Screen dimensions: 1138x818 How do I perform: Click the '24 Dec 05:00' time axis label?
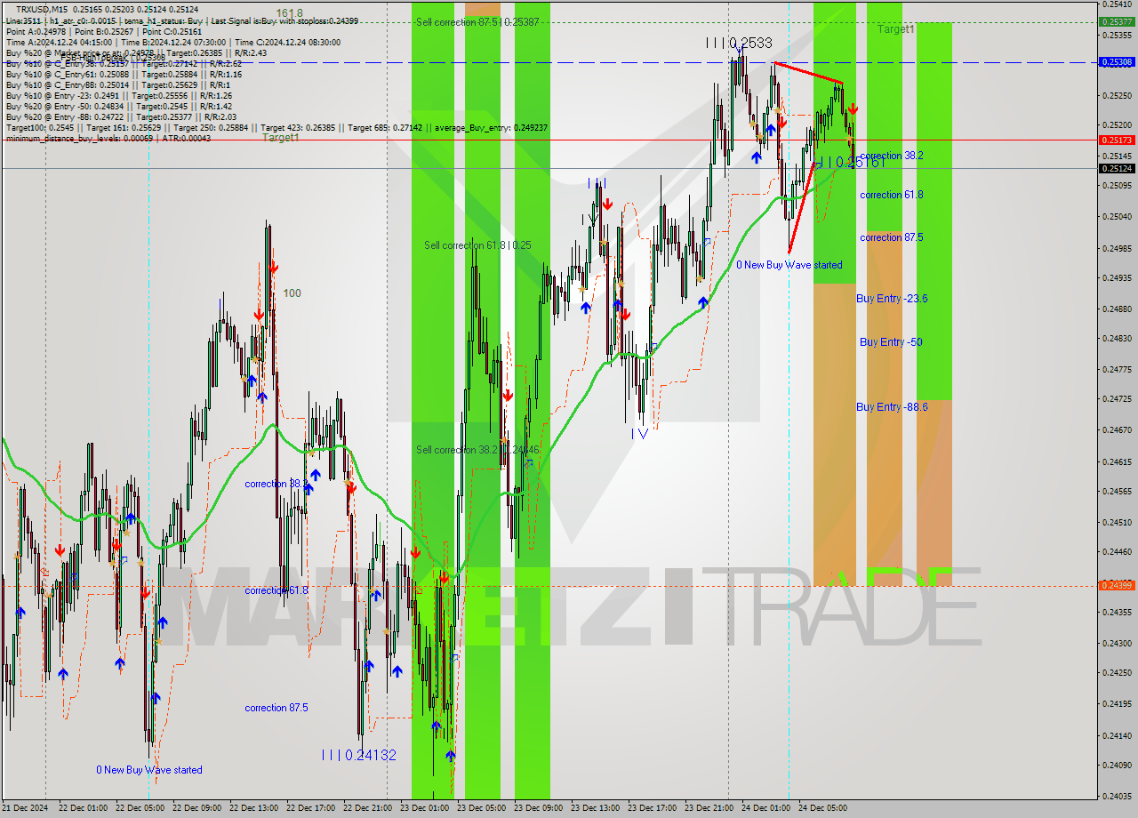(822, 808)
